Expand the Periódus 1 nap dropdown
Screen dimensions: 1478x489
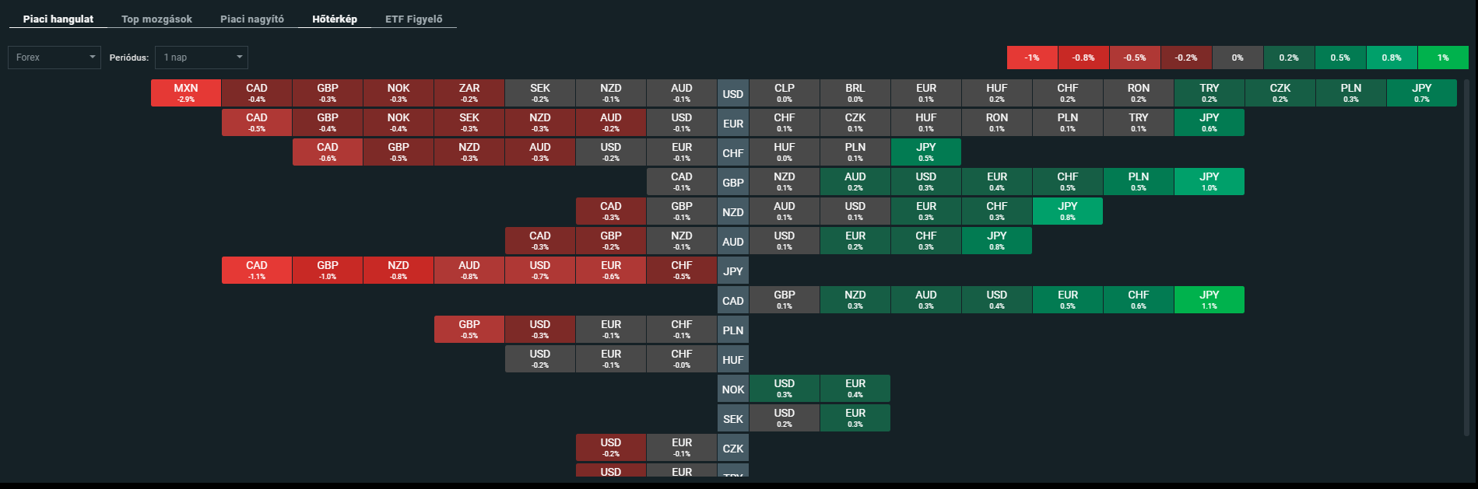point(202,58)
